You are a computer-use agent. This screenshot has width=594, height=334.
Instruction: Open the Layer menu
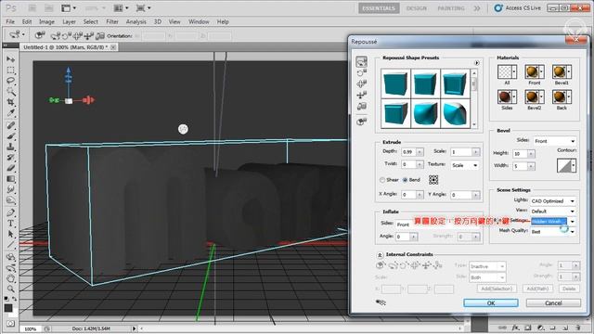(69, 21)
